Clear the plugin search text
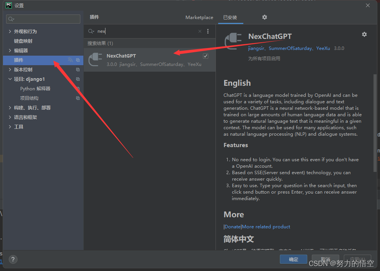The width and height of the screenshot is (380, 271). [200, 31]
